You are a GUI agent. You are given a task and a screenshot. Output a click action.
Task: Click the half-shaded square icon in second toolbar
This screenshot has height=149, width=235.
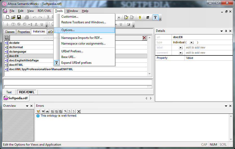point(129,25)
